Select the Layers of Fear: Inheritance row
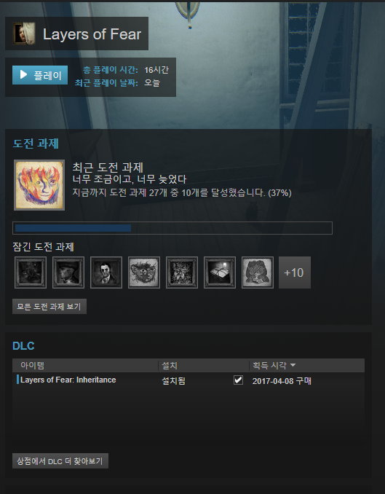Screen dimensions: 385x494 click(188, 380)
